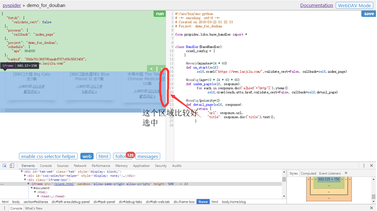
Task: Open the Network tab in DevTools
Action: [x=80, y=166]
